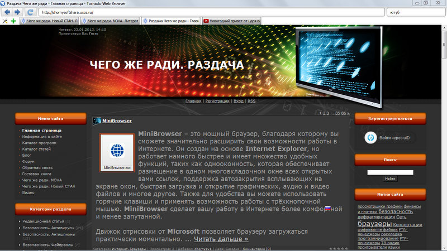This screenshot has height=251, width=447.
Task: Open the MiniBrowser.exe thumbnail image
Action: (x=117, y=153)
